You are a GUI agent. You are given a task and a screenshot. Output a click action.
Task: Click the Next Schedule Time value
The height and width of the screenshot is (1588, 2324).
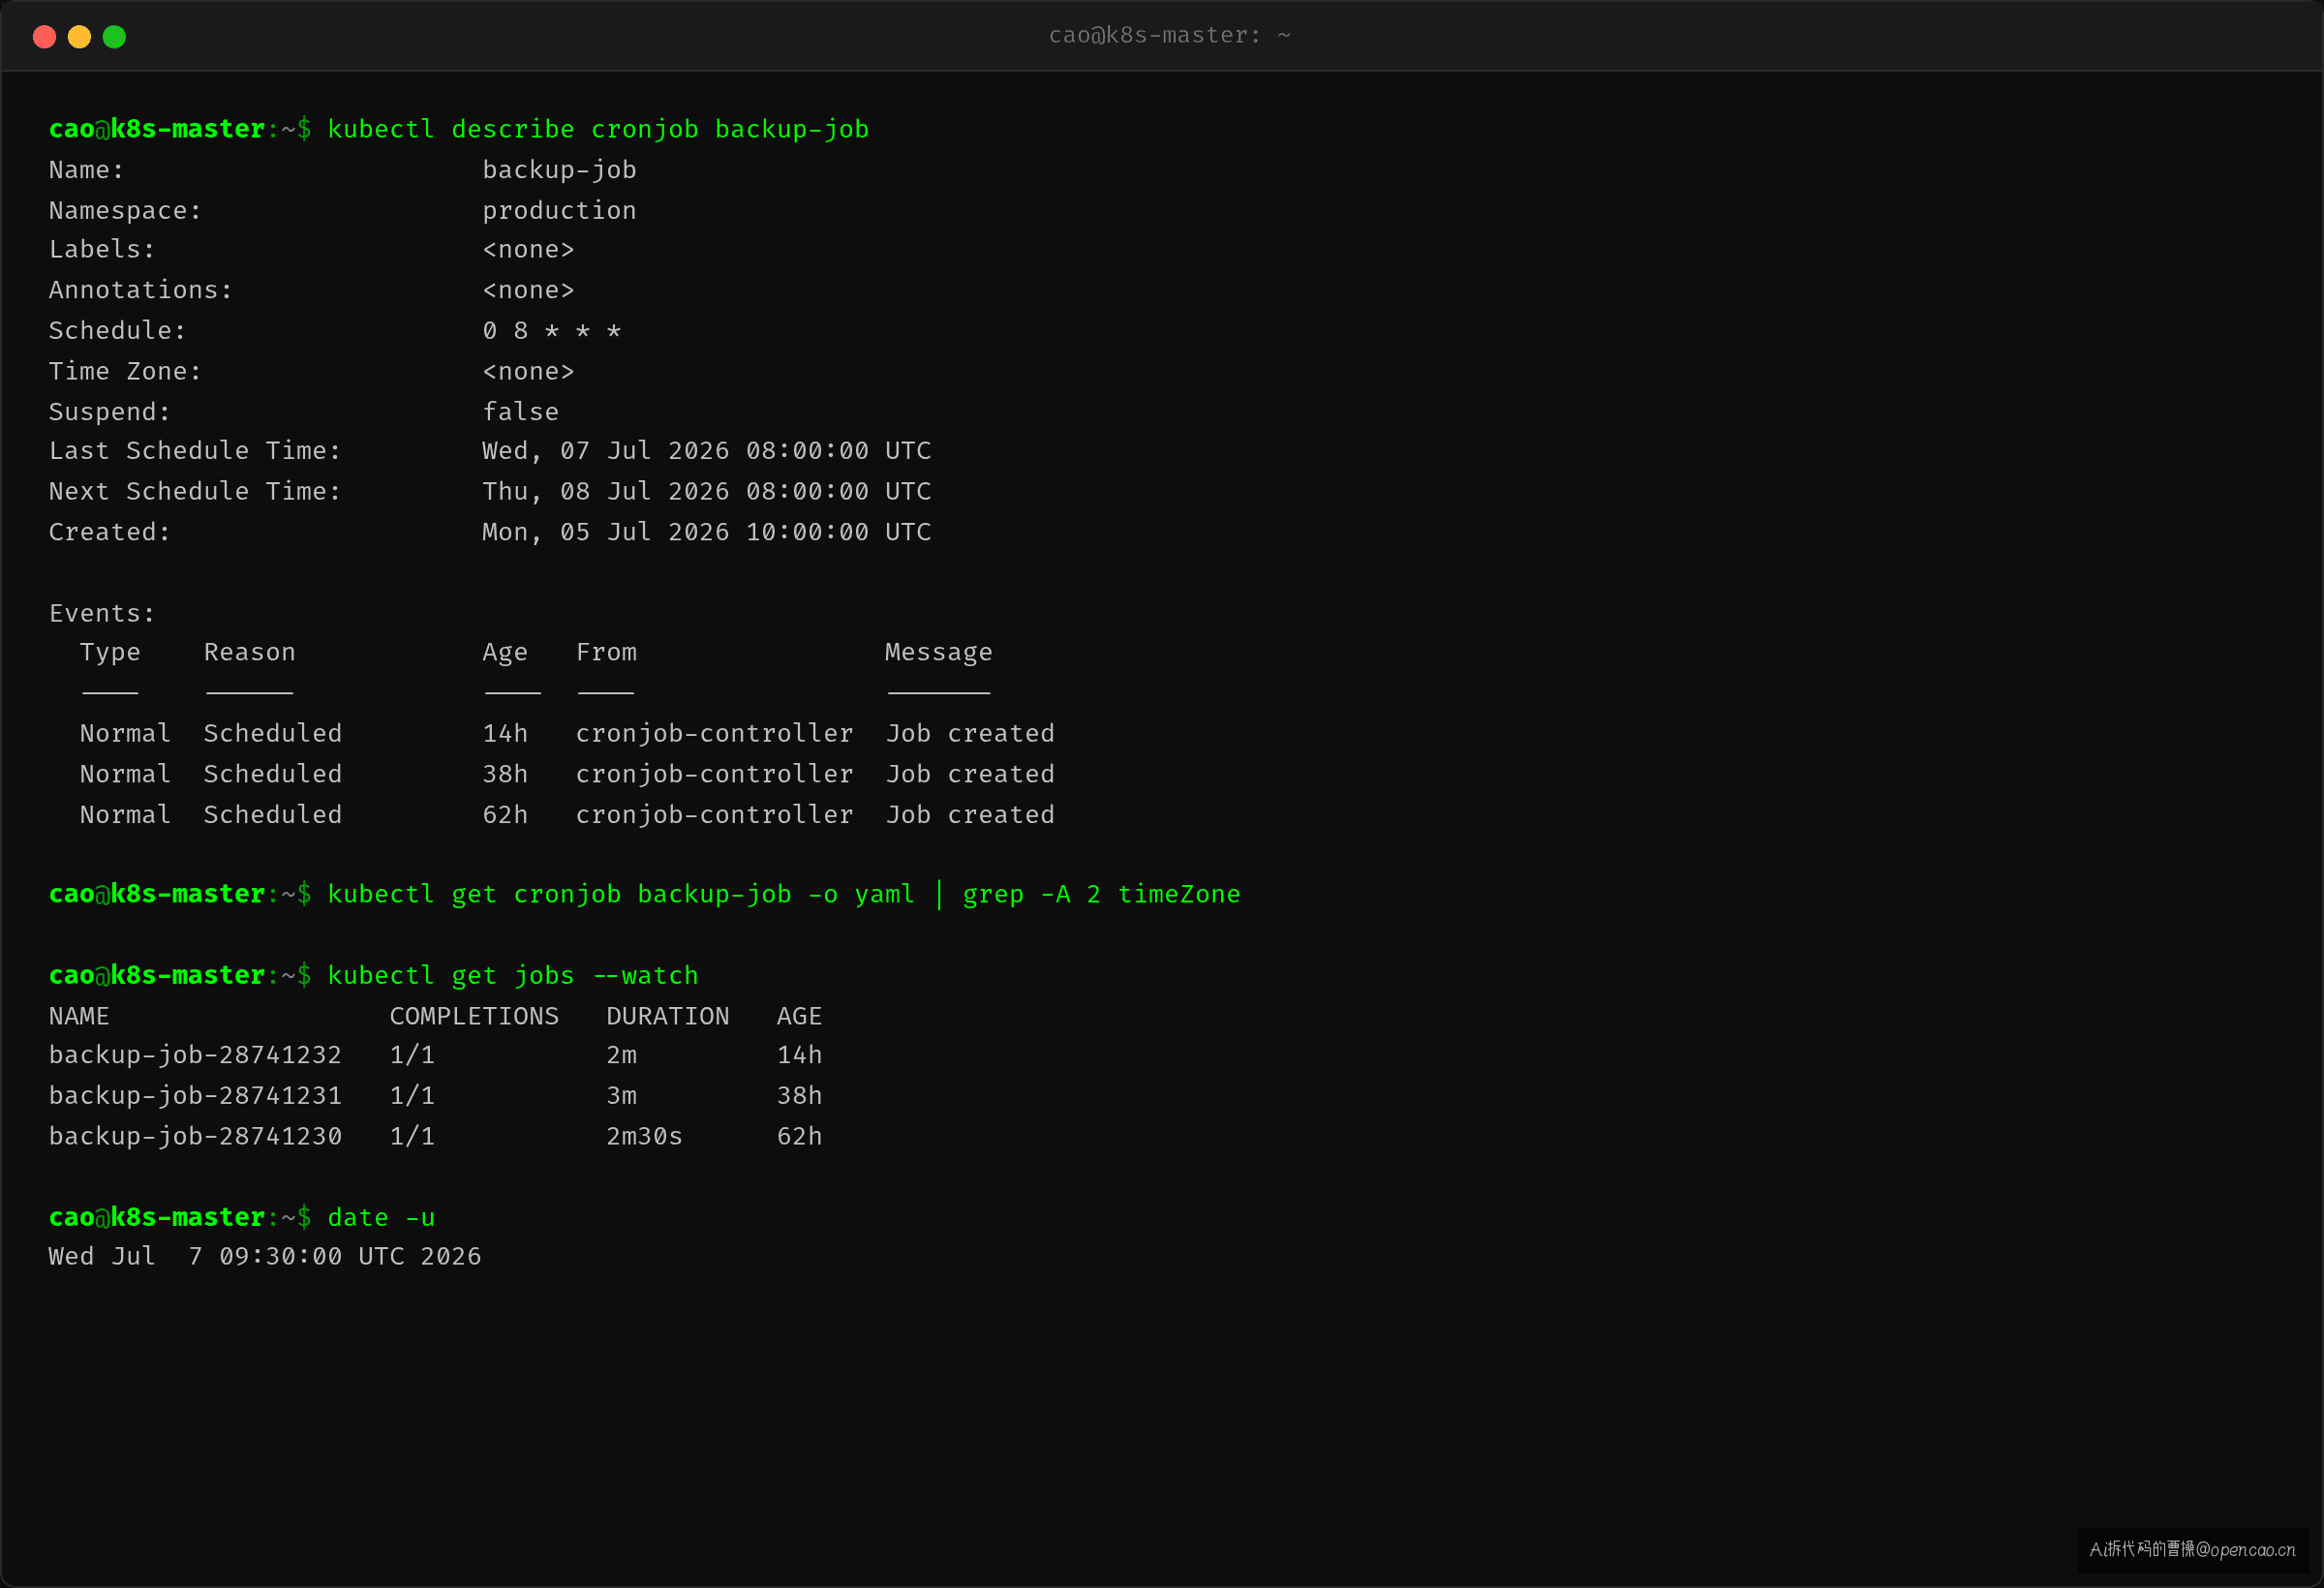point(706,491)
